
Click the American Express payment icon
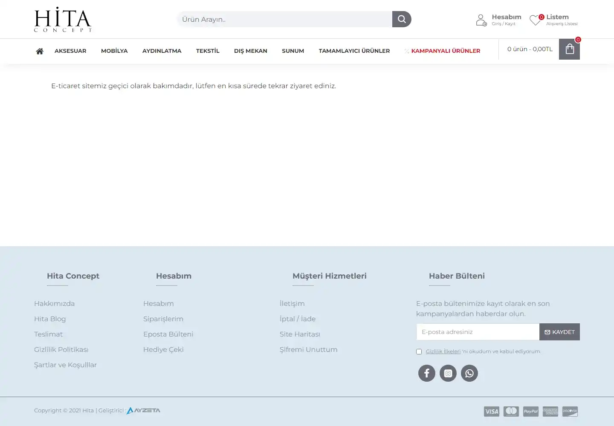point(550,411)
